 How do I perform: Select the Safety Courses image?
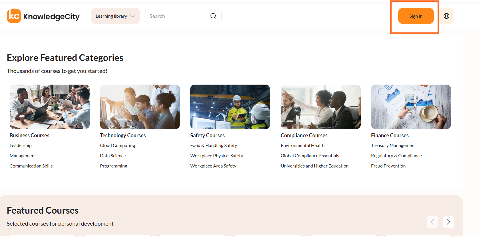tap(230, 107)
